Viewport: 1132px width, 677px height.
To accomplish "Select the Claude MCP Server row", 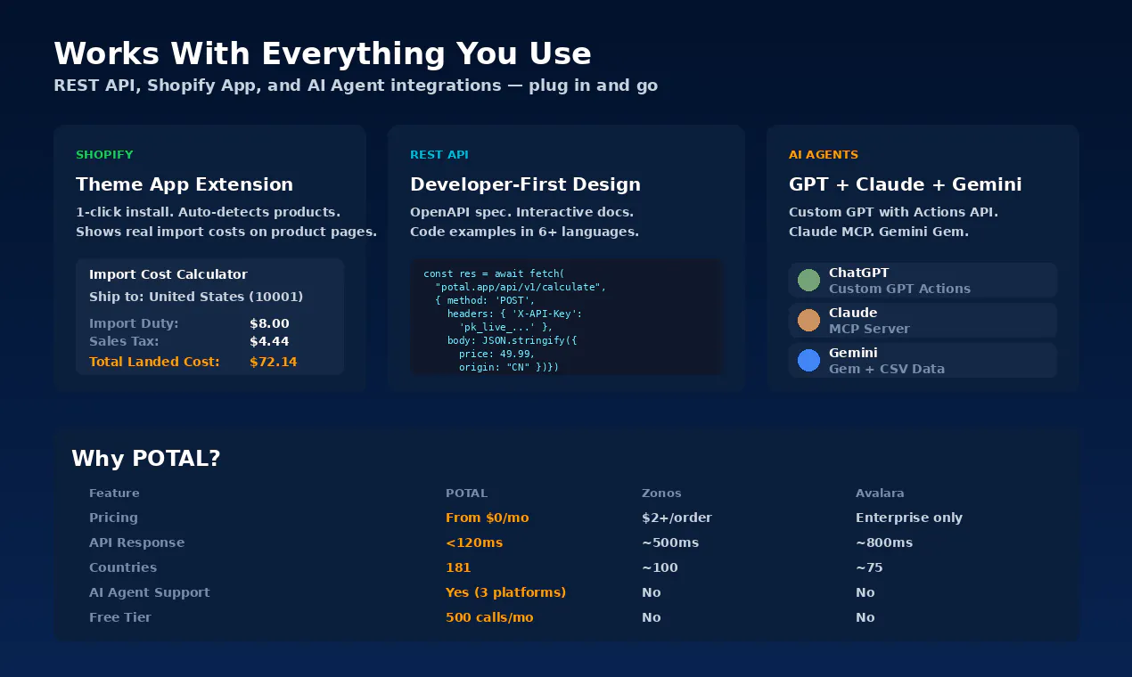I will [923, 321].
